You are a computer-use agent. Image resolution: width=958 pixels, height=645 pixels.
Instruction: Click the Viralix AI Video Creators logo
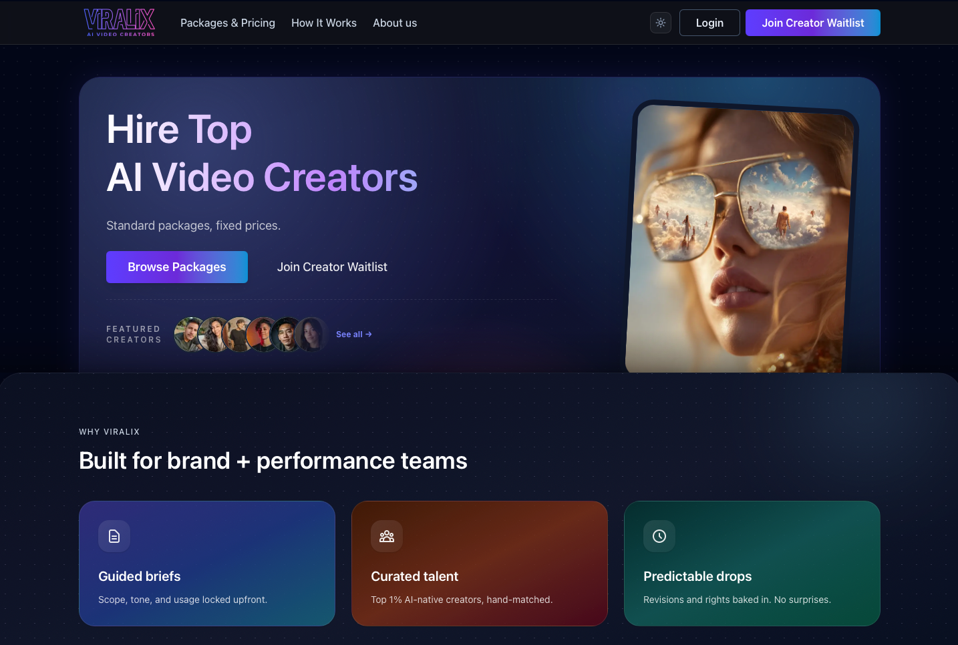point(120,22)
